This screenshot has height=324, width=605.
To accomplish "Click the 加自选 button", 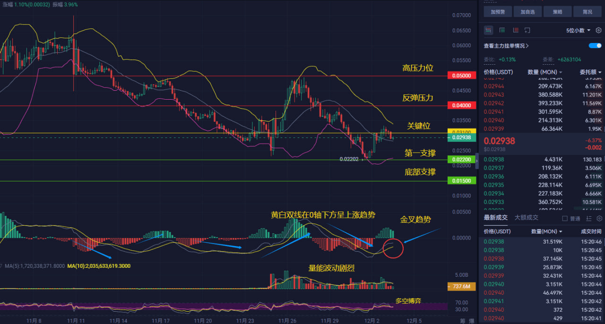I will tap(527, 12).
